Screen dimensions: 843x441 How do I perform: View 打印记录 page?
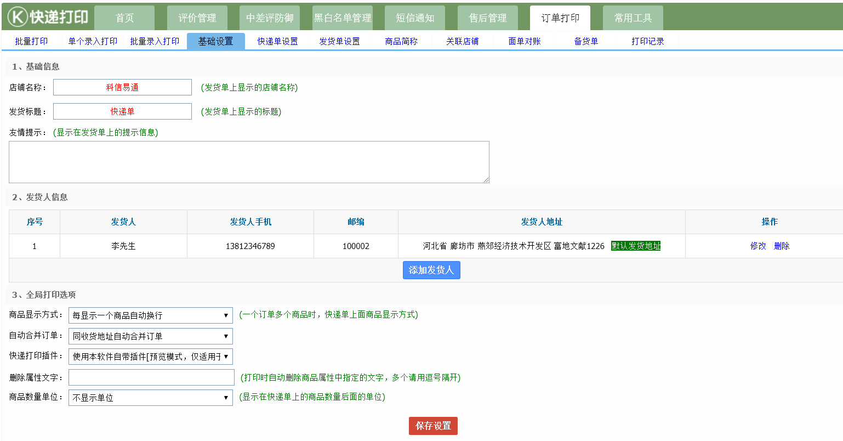click(x=648, y=41)
